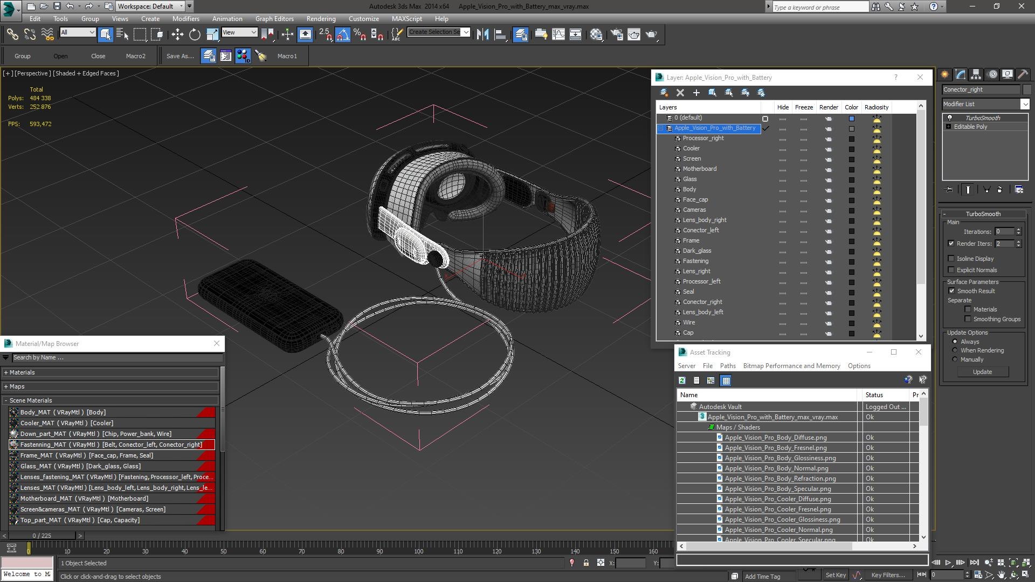
Task: Expand the Maps group in browser
Action: [111, 386]
